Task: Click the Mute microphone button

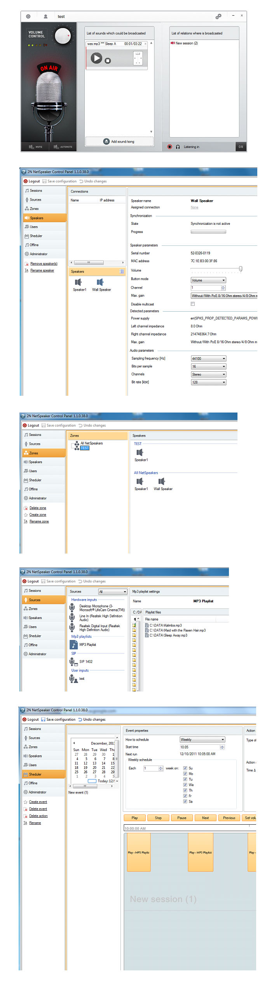Action: (x=35, y=147)
